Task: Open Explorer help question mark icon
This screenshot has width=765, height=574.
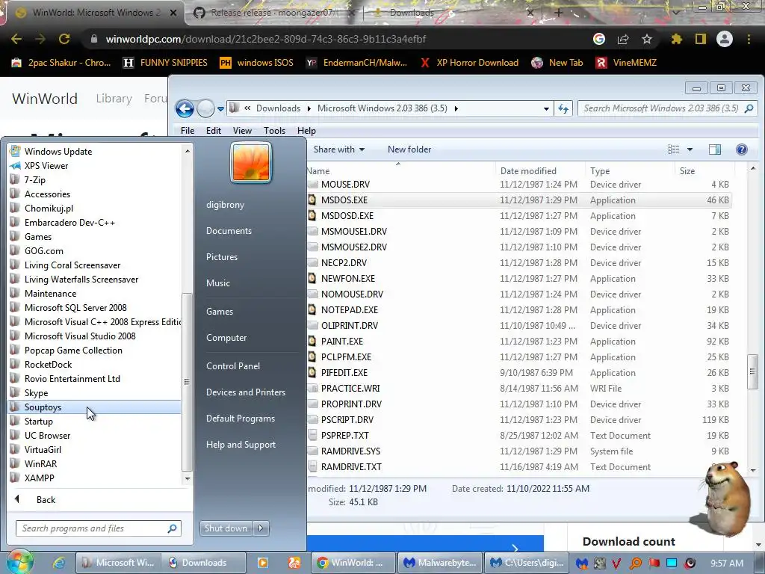Action: point(742,149)
